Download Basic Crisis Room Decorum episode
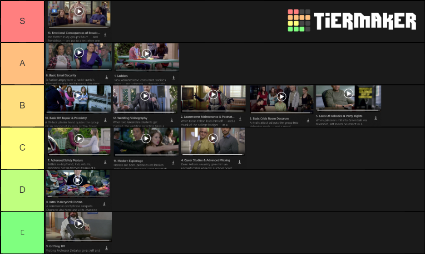Viewport: 425px width, 254px height. point(308,120)
